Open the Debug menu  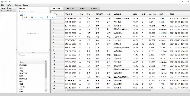25,5
